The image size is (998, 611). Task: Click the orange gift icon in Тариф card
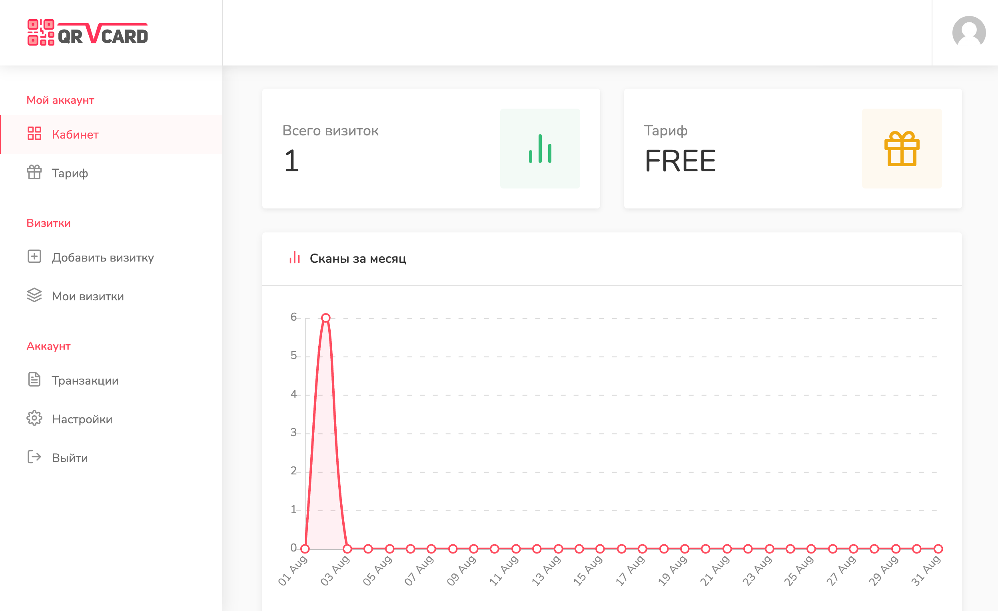pos(901,149)
